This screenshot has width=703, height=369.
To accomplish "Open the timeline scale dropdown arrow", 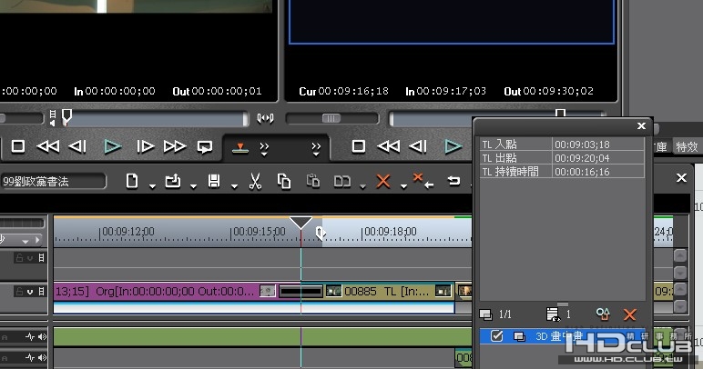I will click(x=25, y=241).
